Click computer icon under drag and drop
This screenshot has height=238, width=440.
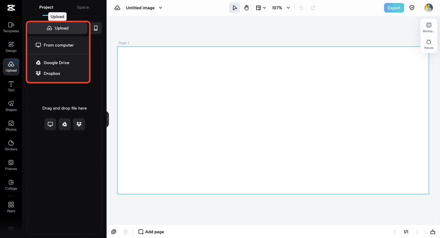pyautogui.click(x=50, y=124)
